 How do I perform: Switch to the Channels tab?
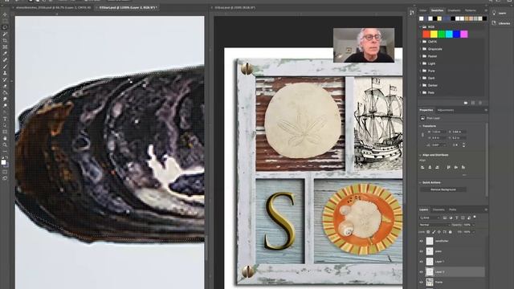pyautogui.click(x=439, y=210)
